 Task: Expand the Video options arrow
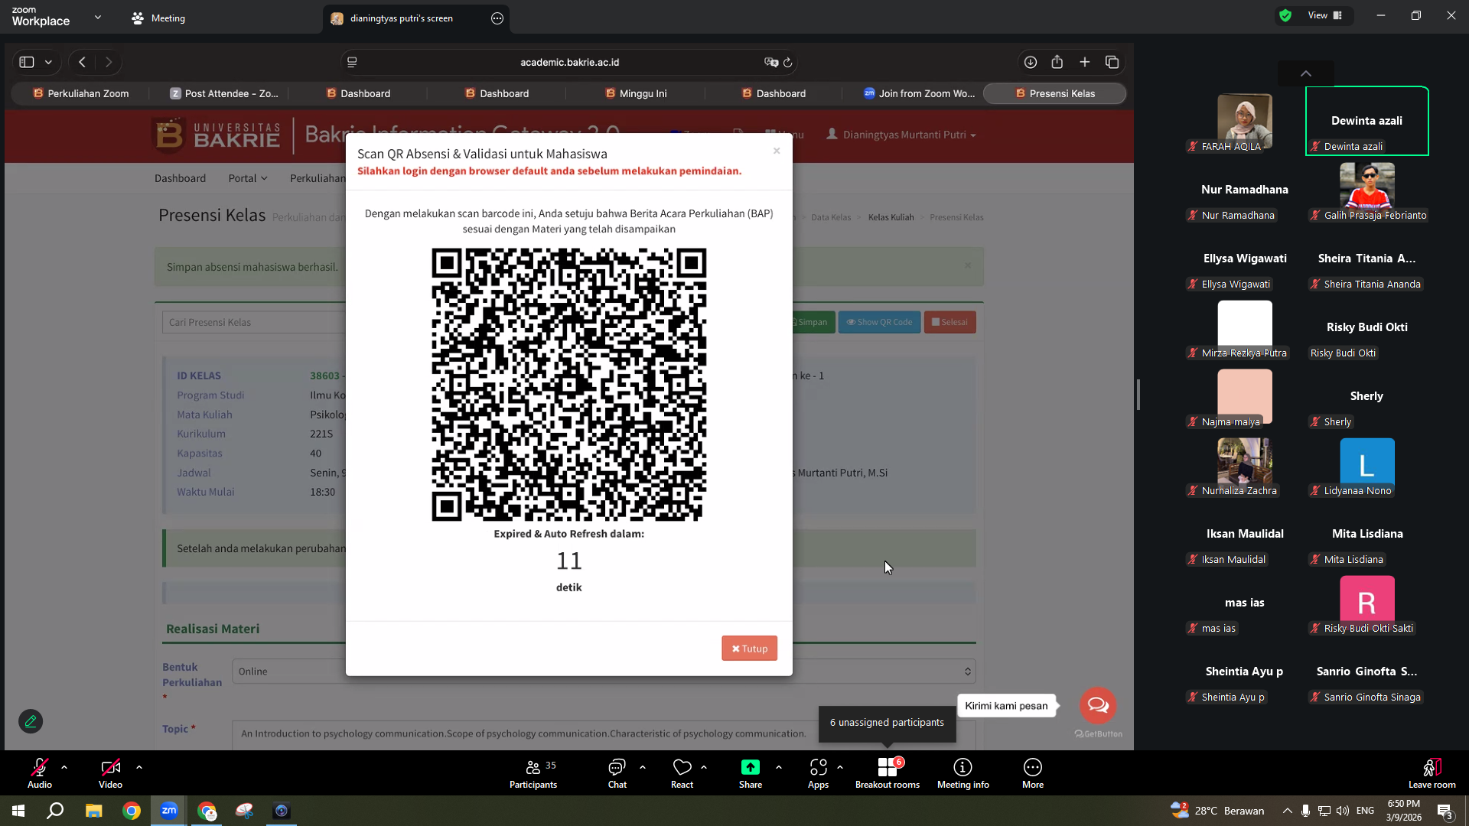[x=139, y=767]
